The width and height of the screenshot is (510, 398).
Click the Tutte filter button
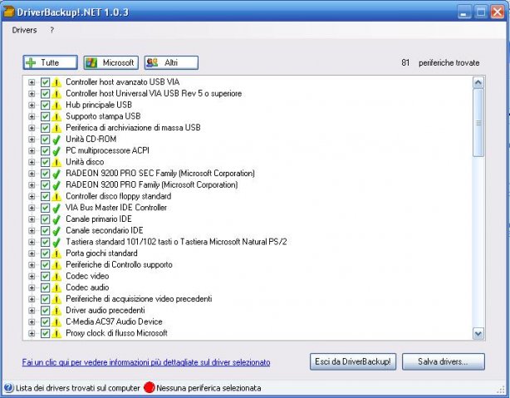pyautogui.click(x=51, y=62)
